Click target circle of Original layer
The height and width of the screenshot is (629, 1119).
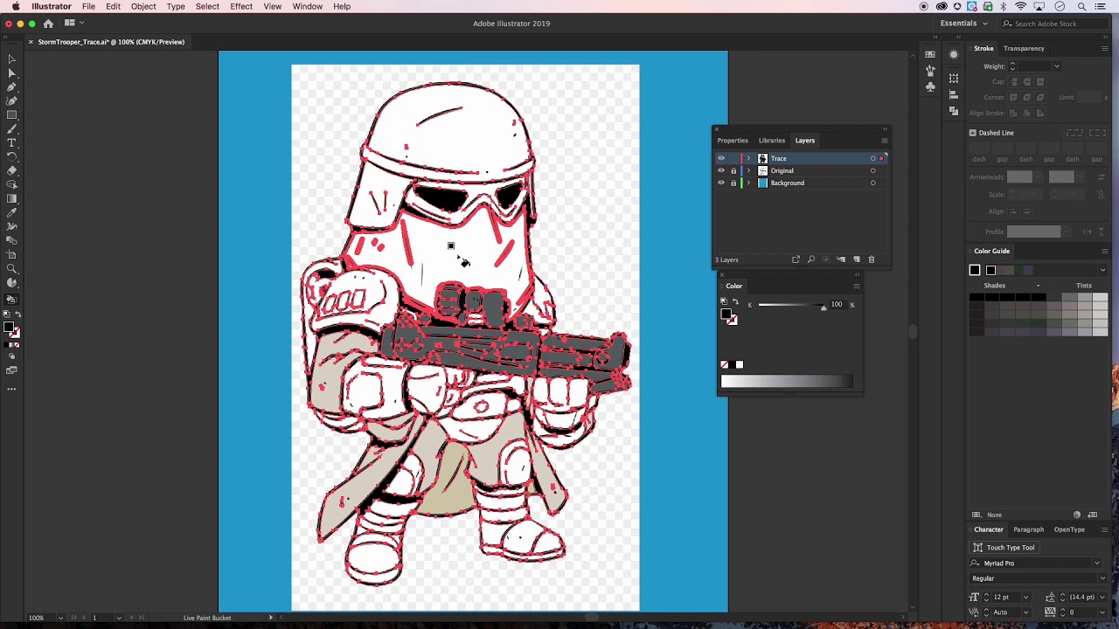(x=872, y=170)
